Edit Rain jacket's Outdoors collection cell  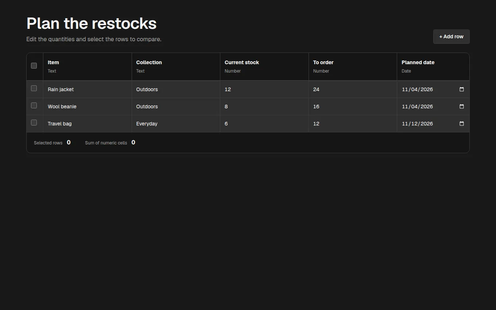click(176, 89)
